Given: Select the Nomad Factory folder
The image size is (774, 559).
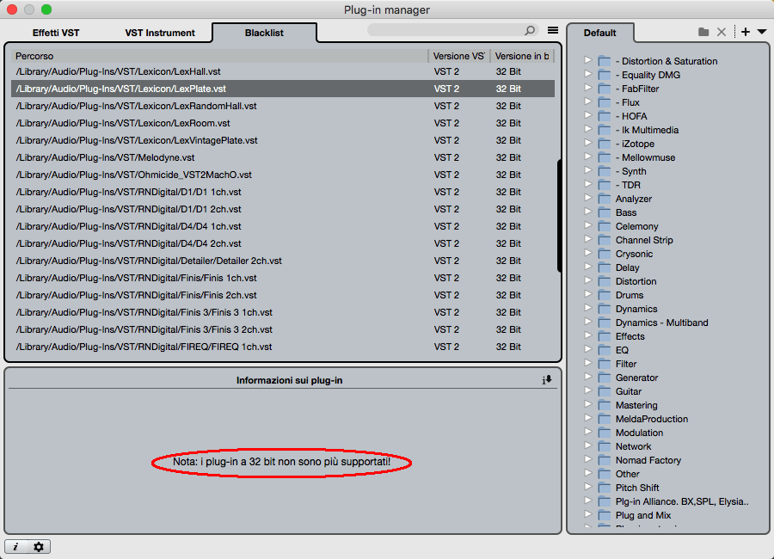Looking at the screenshot, I should (648, 460).
